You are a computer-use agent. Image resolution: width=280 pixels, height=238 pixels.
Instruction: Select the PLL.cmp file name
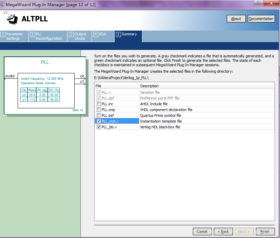click(x=108, y=110)
